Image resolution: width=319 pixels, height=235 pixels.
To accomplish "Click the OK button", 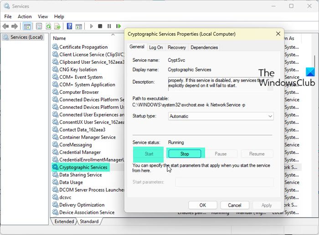I will 203,205.
